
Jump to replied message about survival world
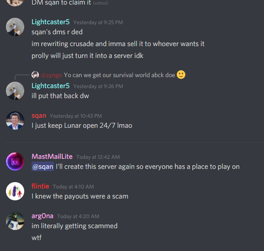pos(119,75)
